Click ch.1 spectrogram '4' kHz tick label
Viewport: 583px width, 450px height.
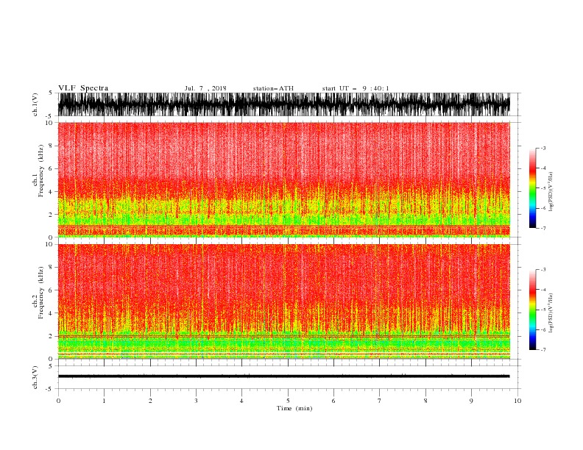click(x=52, y=192)
